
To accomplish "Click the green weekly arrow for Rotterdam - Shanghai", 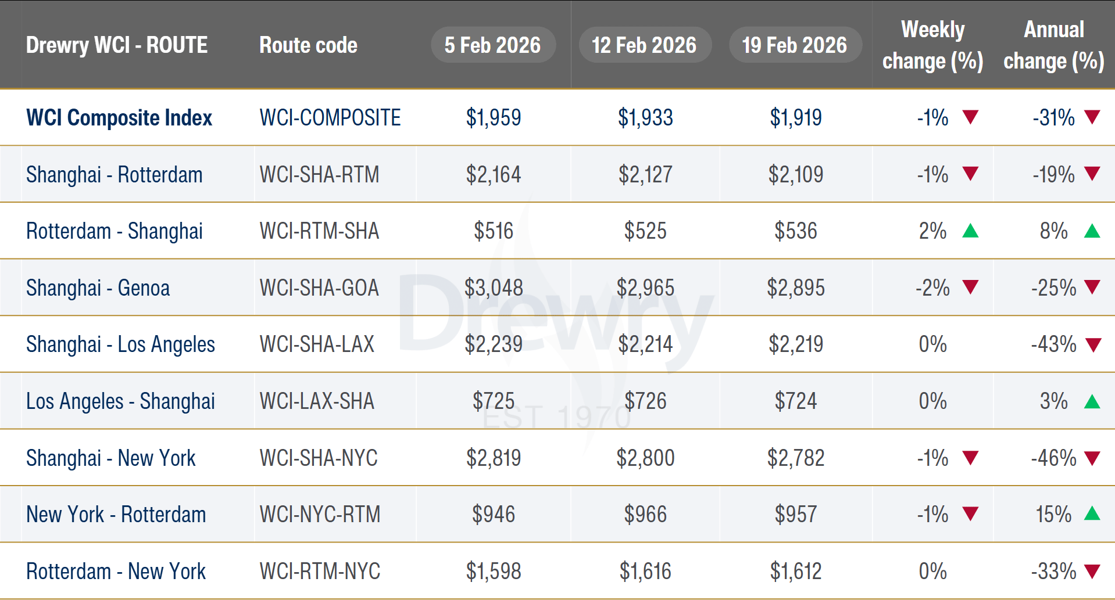I will pos(970,231).
